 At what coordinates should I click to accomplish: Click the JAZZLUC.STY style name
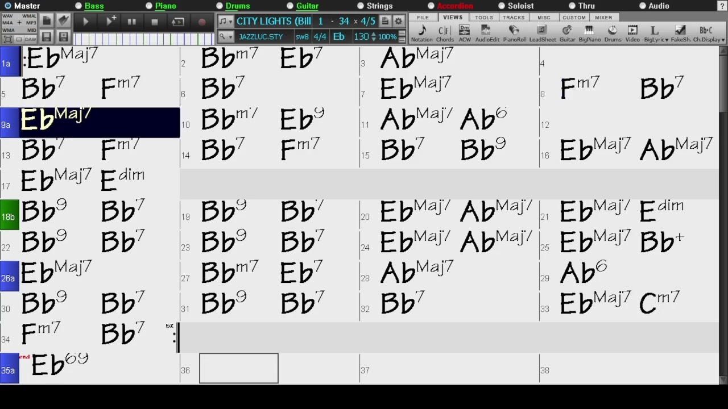tap(261, 36)
